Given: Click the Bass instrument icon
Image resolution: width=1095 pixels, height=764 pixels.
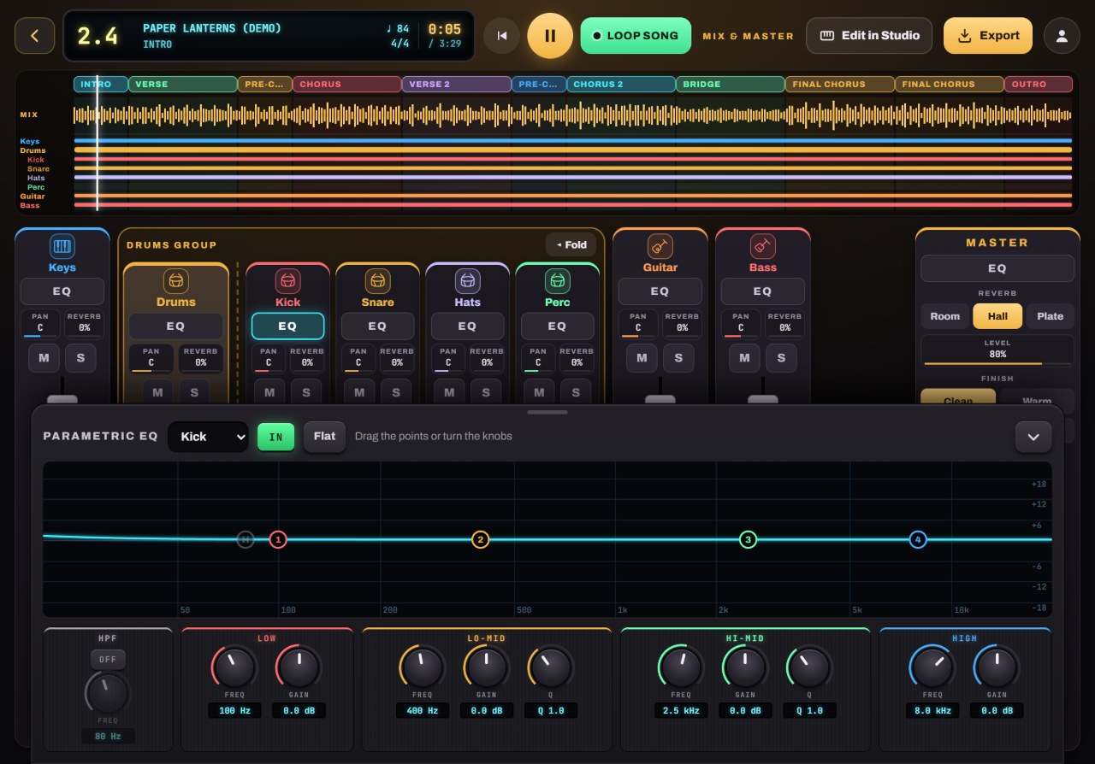Looking at the screenshot, I should pyautogui.click(x=762, y=247).
